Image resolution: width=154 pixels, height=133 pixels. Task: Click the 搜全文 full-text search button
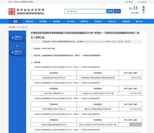click(117, 11)
